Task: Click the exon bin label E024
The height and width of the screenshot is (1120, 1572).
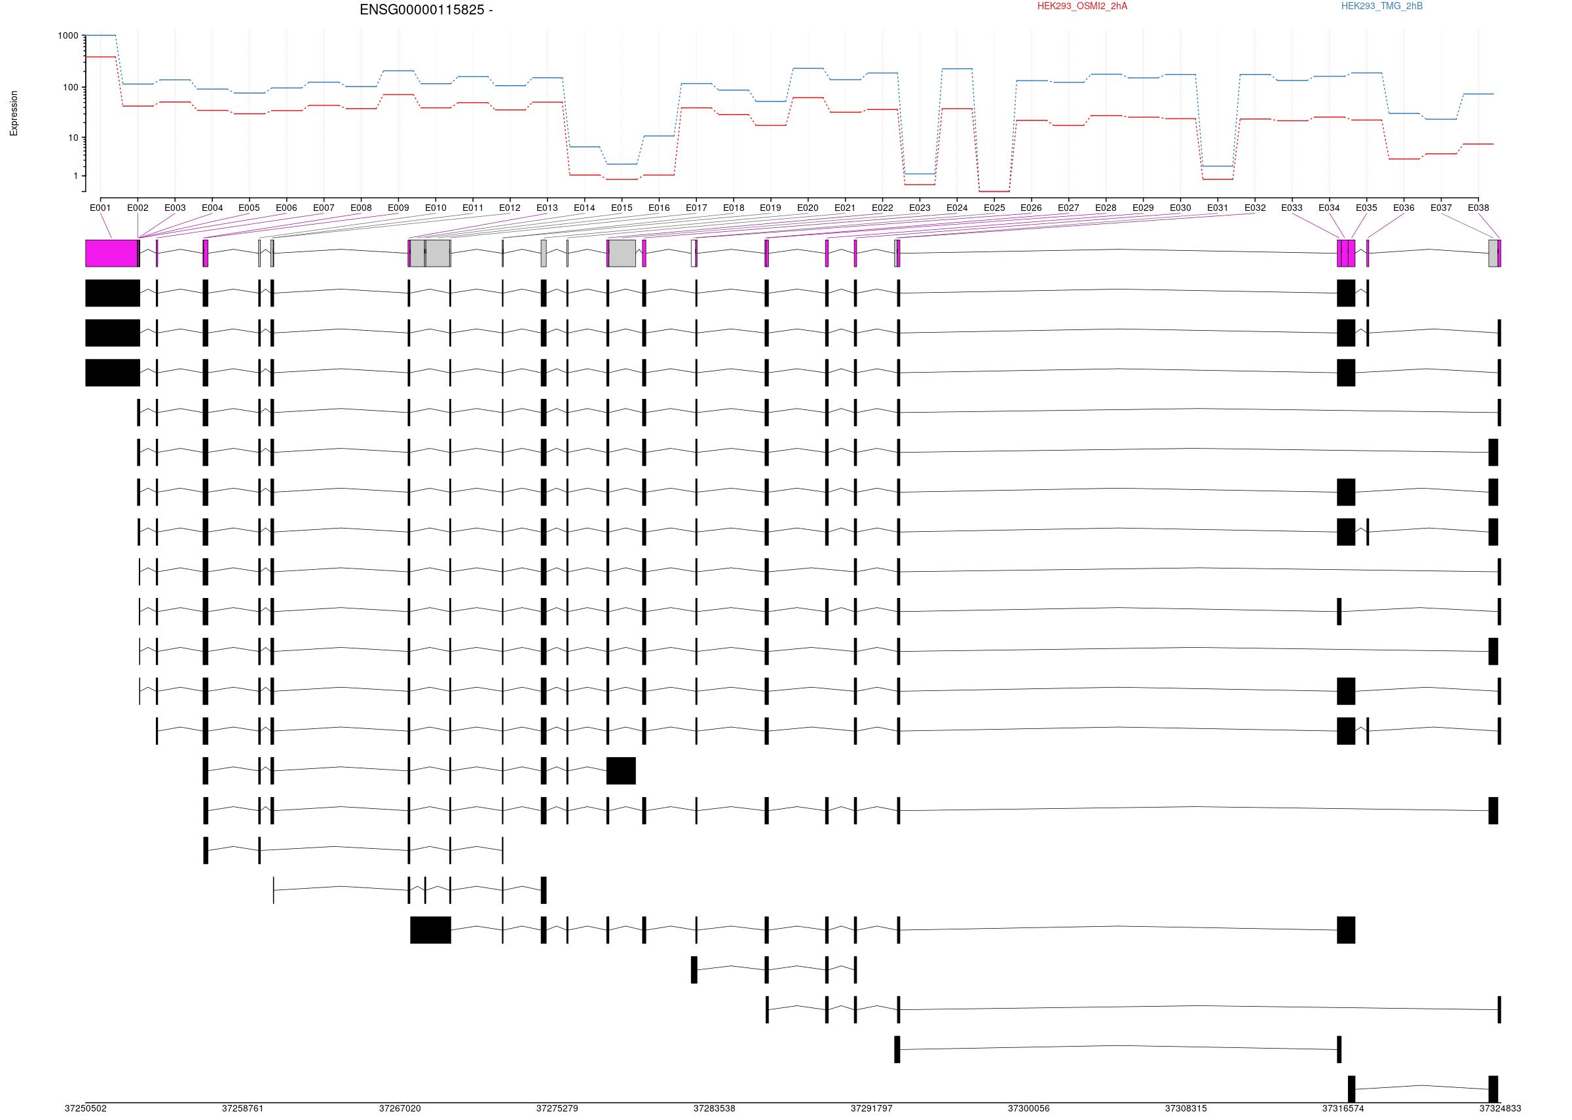Action: point(957,208)
